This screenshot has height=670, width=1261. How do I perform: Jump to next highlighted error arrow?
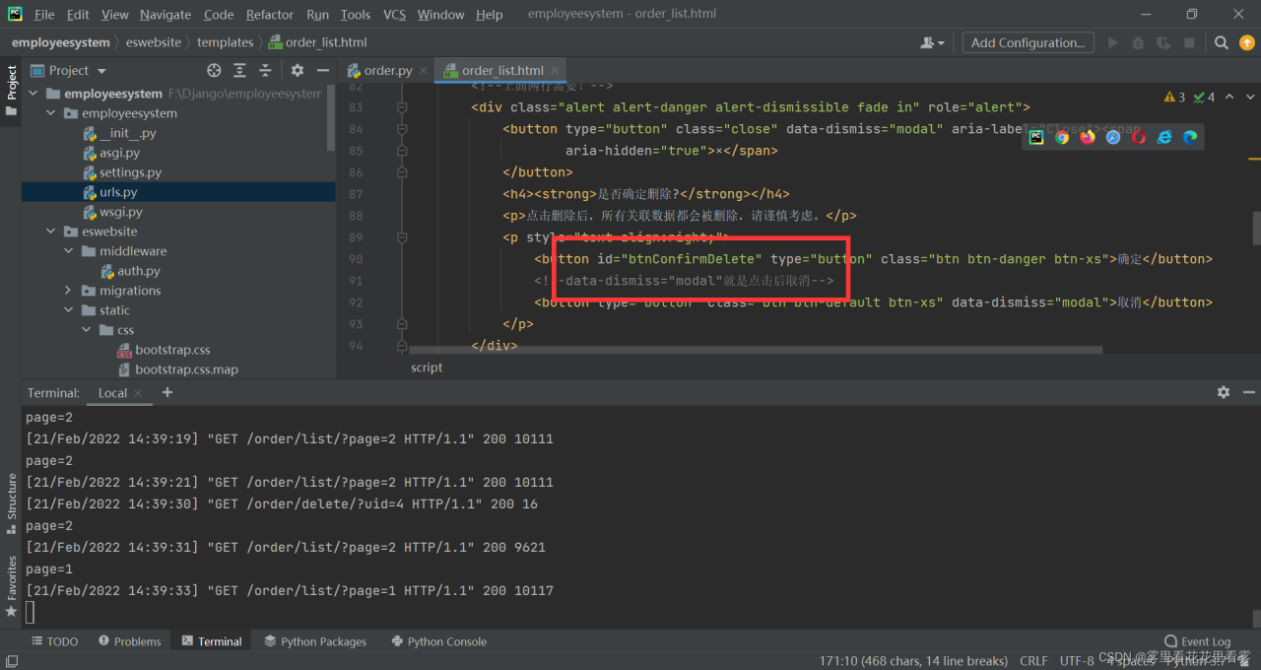click(x=1248, y=97)
